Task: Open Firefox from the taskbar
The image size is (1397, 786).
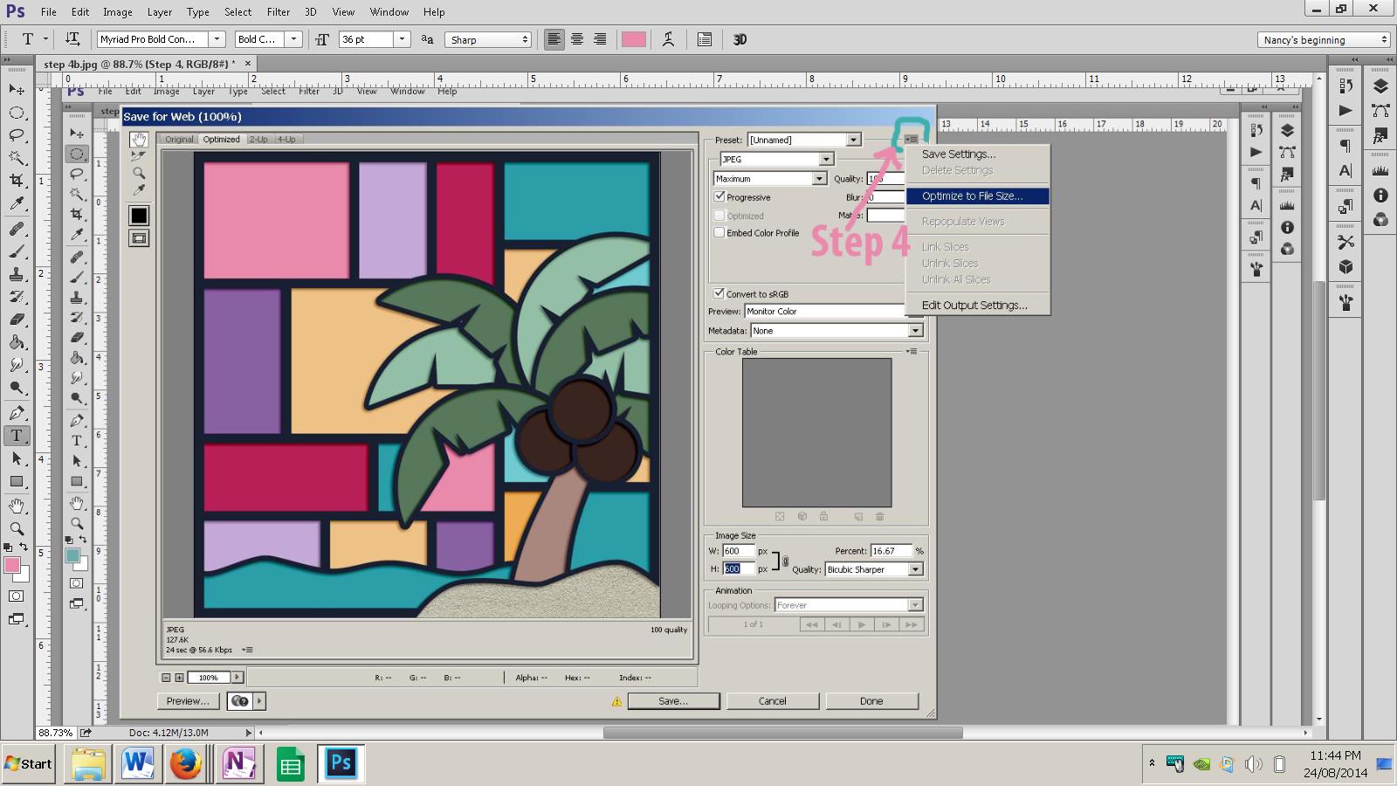Action: [185, 764]
